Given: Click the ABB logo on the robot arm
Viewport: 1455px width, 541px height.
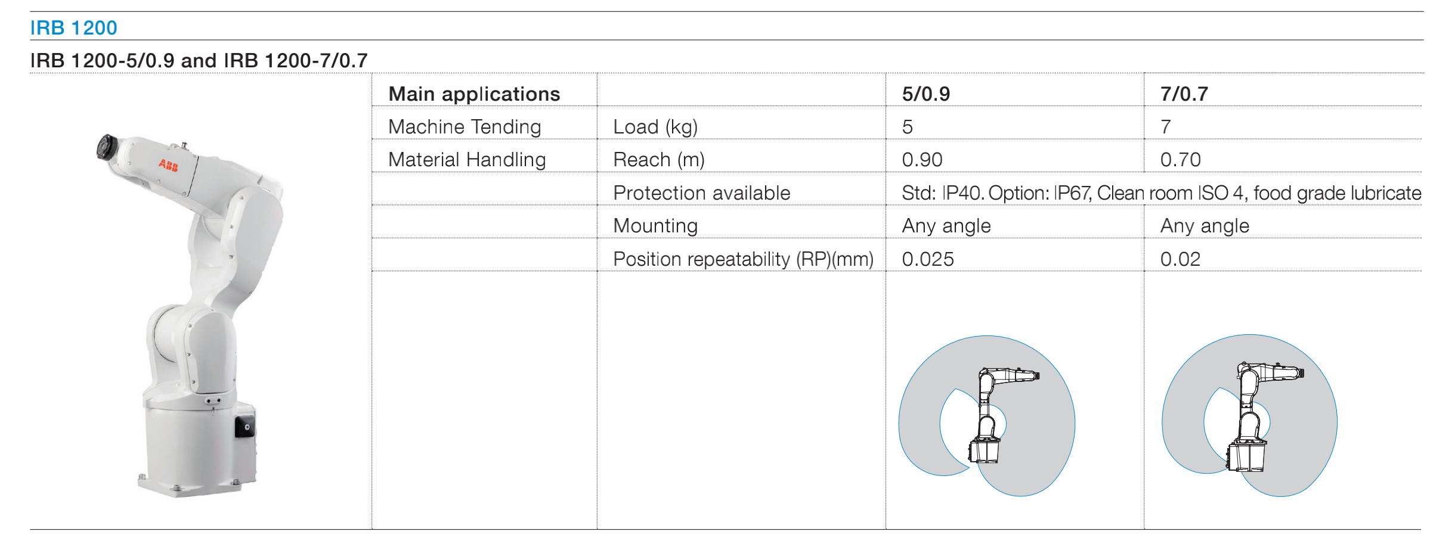Looking at the screenshot, I should (x=168, y=165).
